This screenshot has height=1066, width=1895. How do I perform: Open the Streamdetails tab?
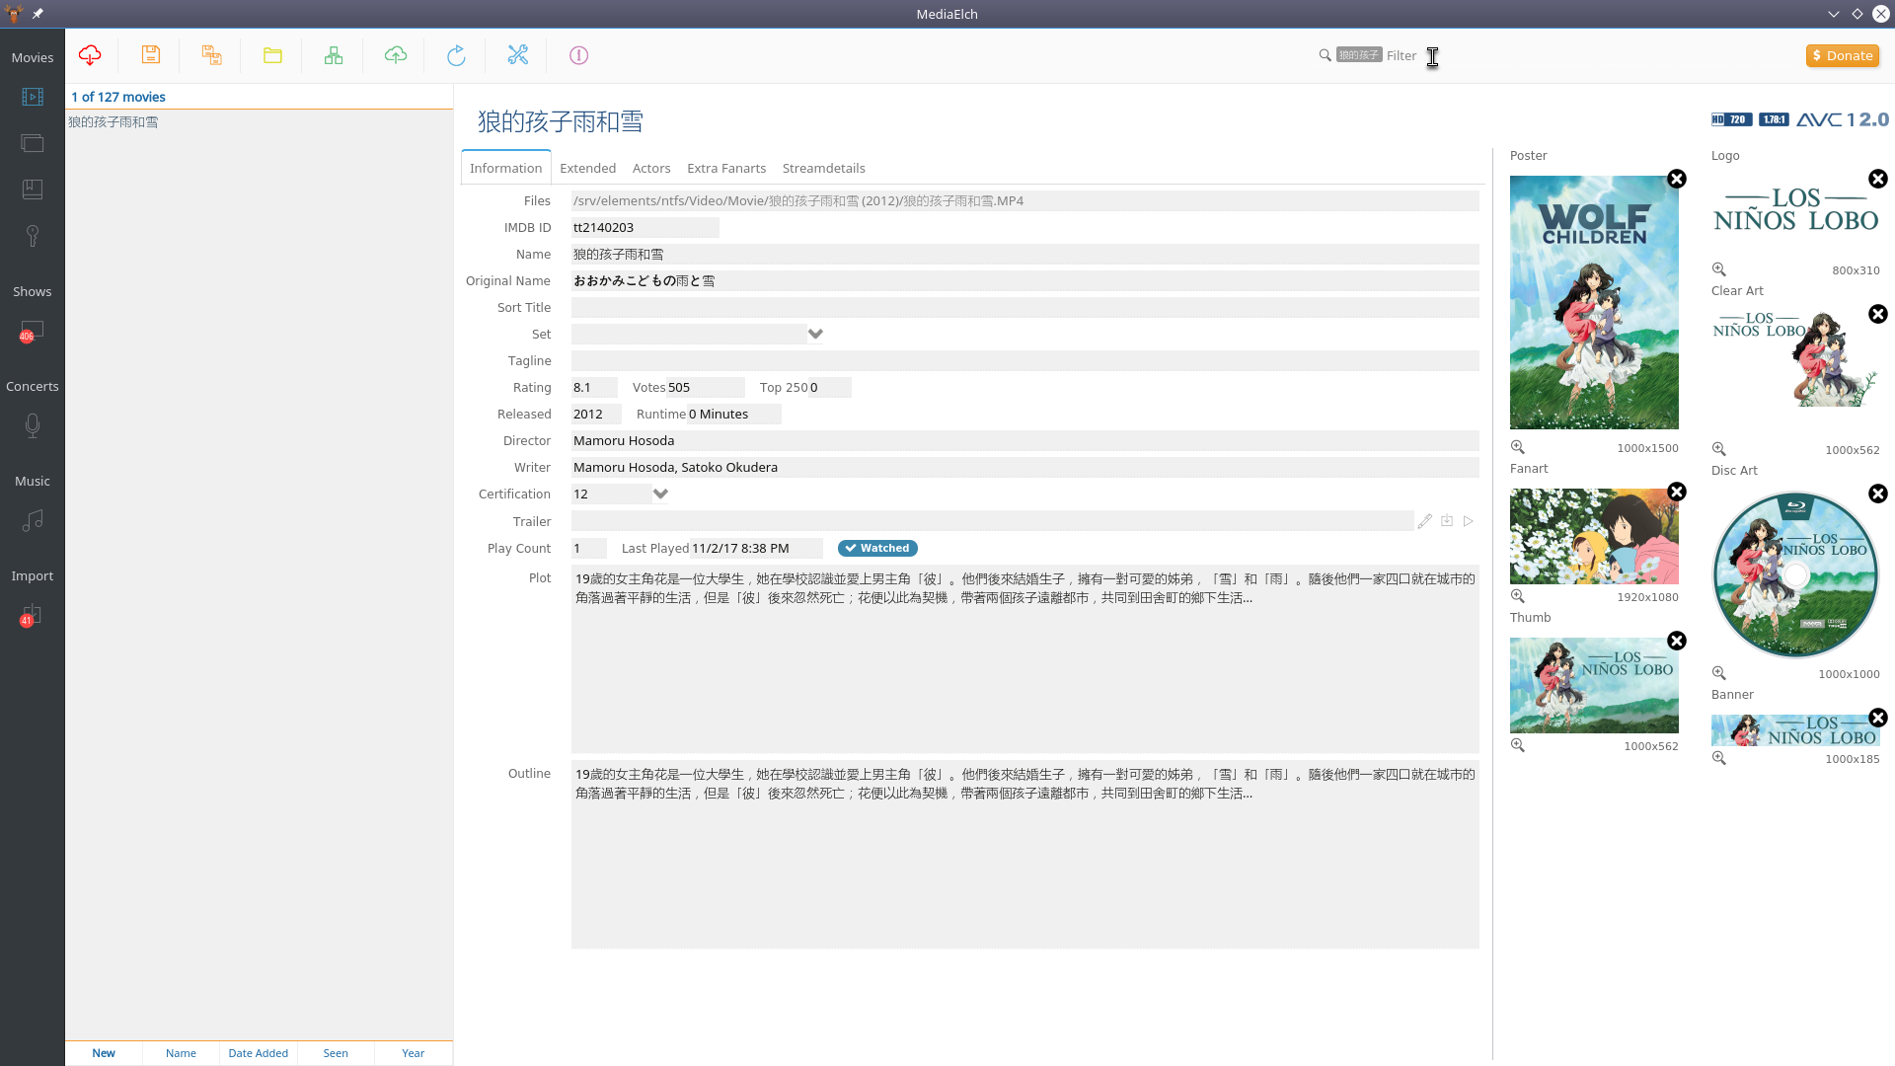point(823,168)
